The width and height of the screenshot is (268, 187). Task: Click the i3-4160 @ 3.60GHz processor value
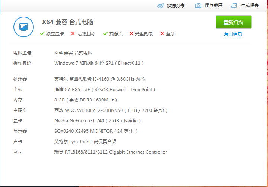coord(100,79)
